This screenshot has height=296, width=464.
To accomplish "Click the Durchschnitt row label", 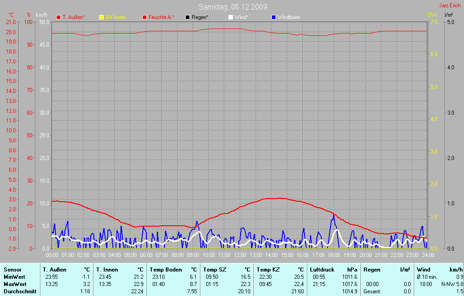I will (20, 291).
